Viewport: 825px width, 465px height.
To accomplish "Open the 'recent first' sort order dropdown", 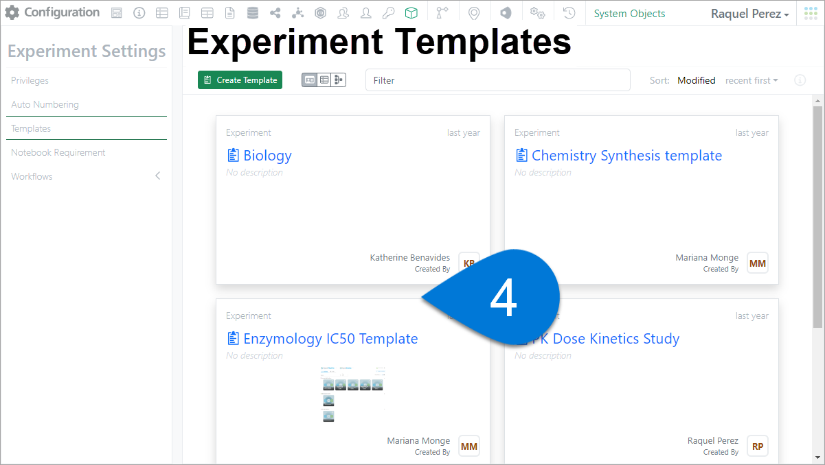I will point(751,80).
